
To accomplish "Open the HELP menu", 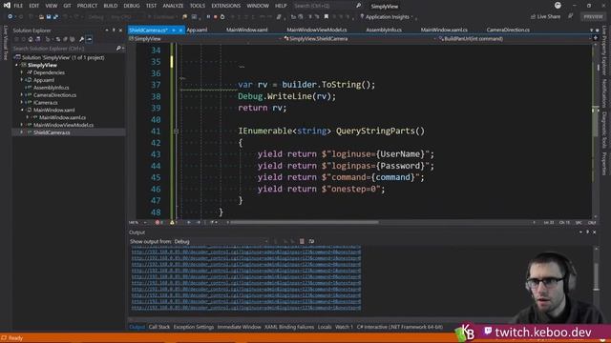I will tap(281, 6).
